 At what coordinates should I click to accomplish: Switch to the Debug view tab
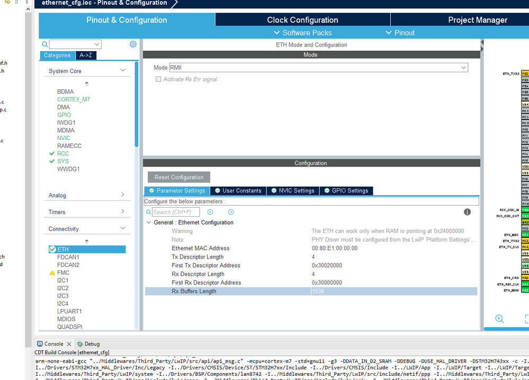[x=88, y=344]
